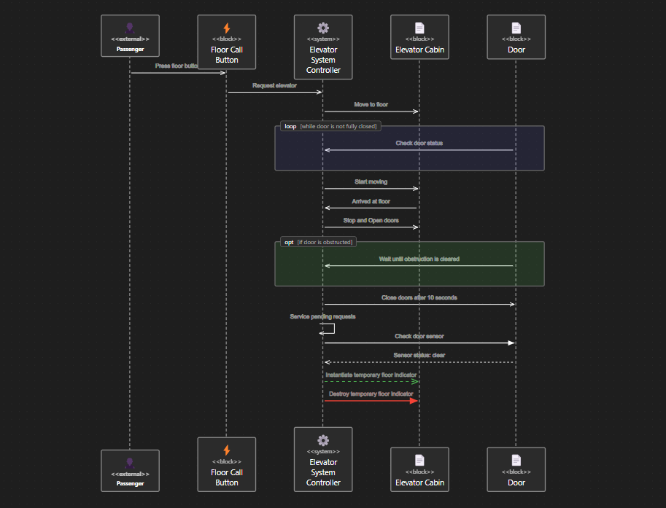Click the top Floor Call Button lightning icon
666x508 pixels.
click(227, 28)
